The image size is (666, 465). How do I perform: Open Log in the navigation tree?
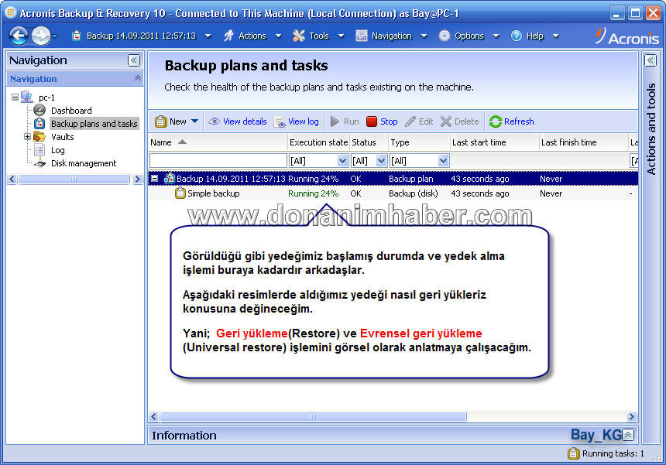pos(58,150)
